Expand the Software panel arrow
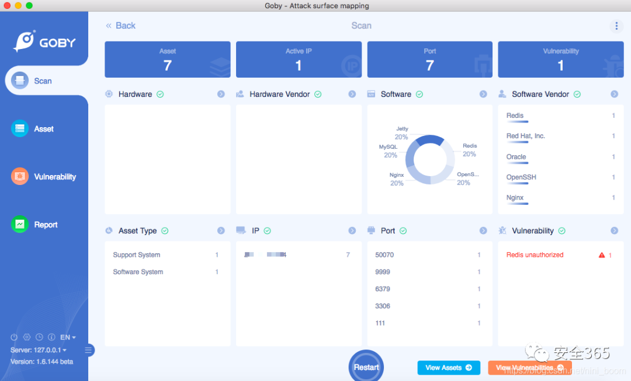This screenshot has width=631, height=381. (x=483, y=94)
